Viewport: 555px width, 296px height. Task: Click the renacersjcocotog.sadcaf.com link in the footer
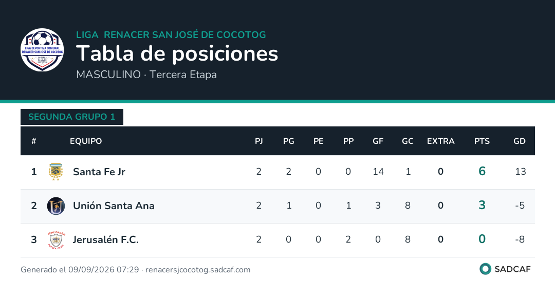pos(198,270)
